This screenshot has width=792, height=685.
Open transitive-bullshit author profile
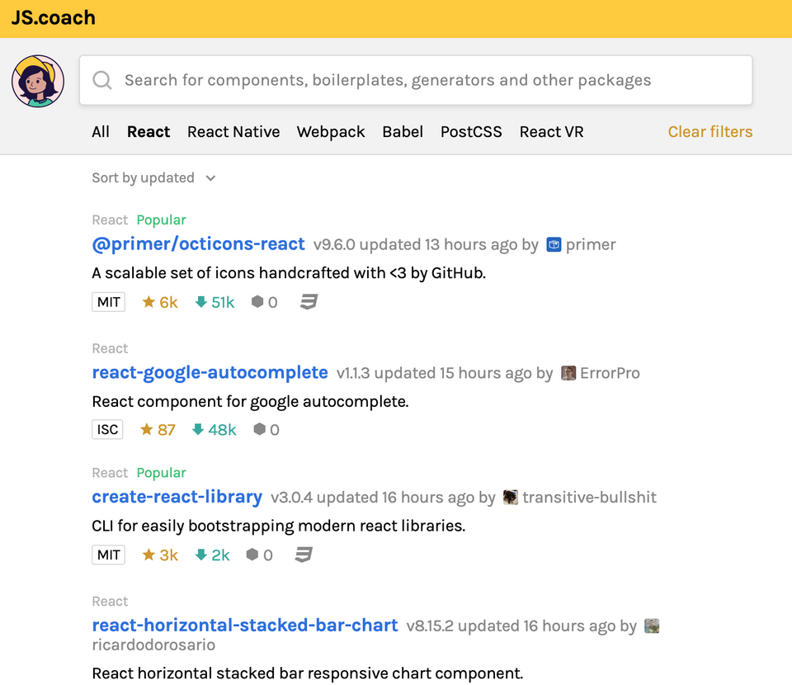click(589, 498)
